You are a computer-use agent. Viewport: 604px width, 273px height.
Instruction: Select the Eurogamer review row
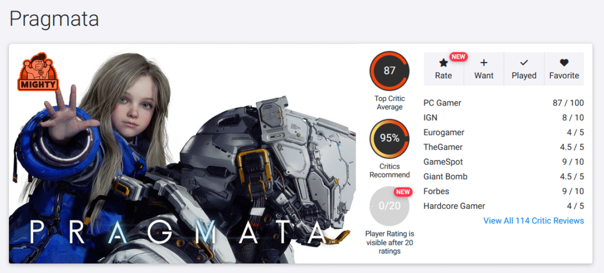pyautogui.click(x=504, y=133)
